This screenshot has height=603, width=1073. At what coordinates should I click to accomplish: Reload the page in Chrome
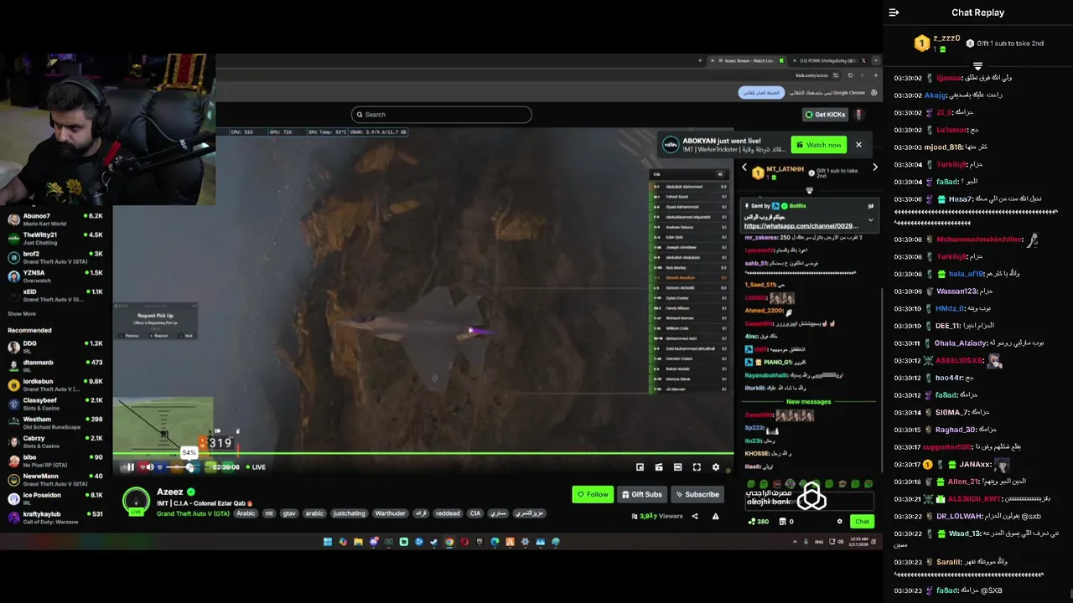click(x=850, y=75)
